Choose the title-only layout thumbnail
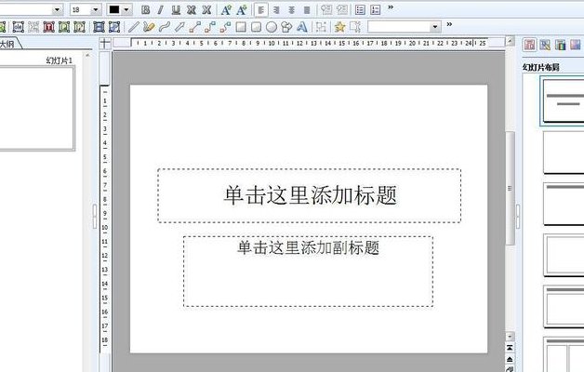The height and width of the screenshot is (372, 584). coord(564,204)
